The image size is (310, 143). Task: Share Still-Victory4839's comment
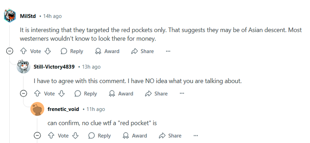click(x=156, y=94)
